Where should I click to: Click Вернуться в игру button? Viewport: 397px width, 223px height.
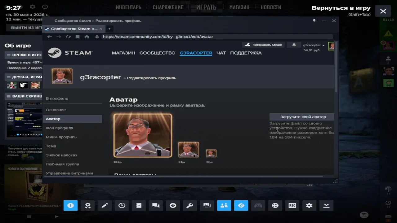pyautogui.click(x=341, y=8)
